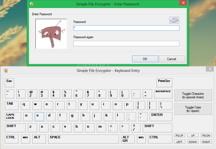Viewport: 216px width, 149px height.
Task: Click the BACKSPACE key
Action: pos(163,94)
